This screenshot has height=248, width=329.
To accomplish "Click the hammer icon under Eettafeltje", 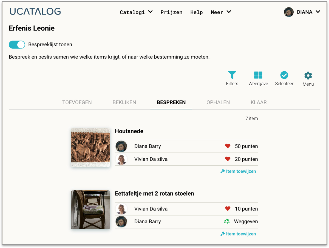I will pos(223,234).
